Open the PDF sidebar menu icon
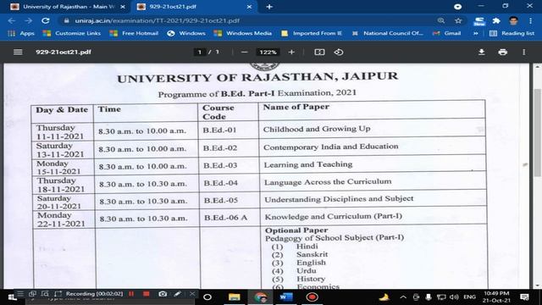 pyautogui.click(x=18, y=53)
